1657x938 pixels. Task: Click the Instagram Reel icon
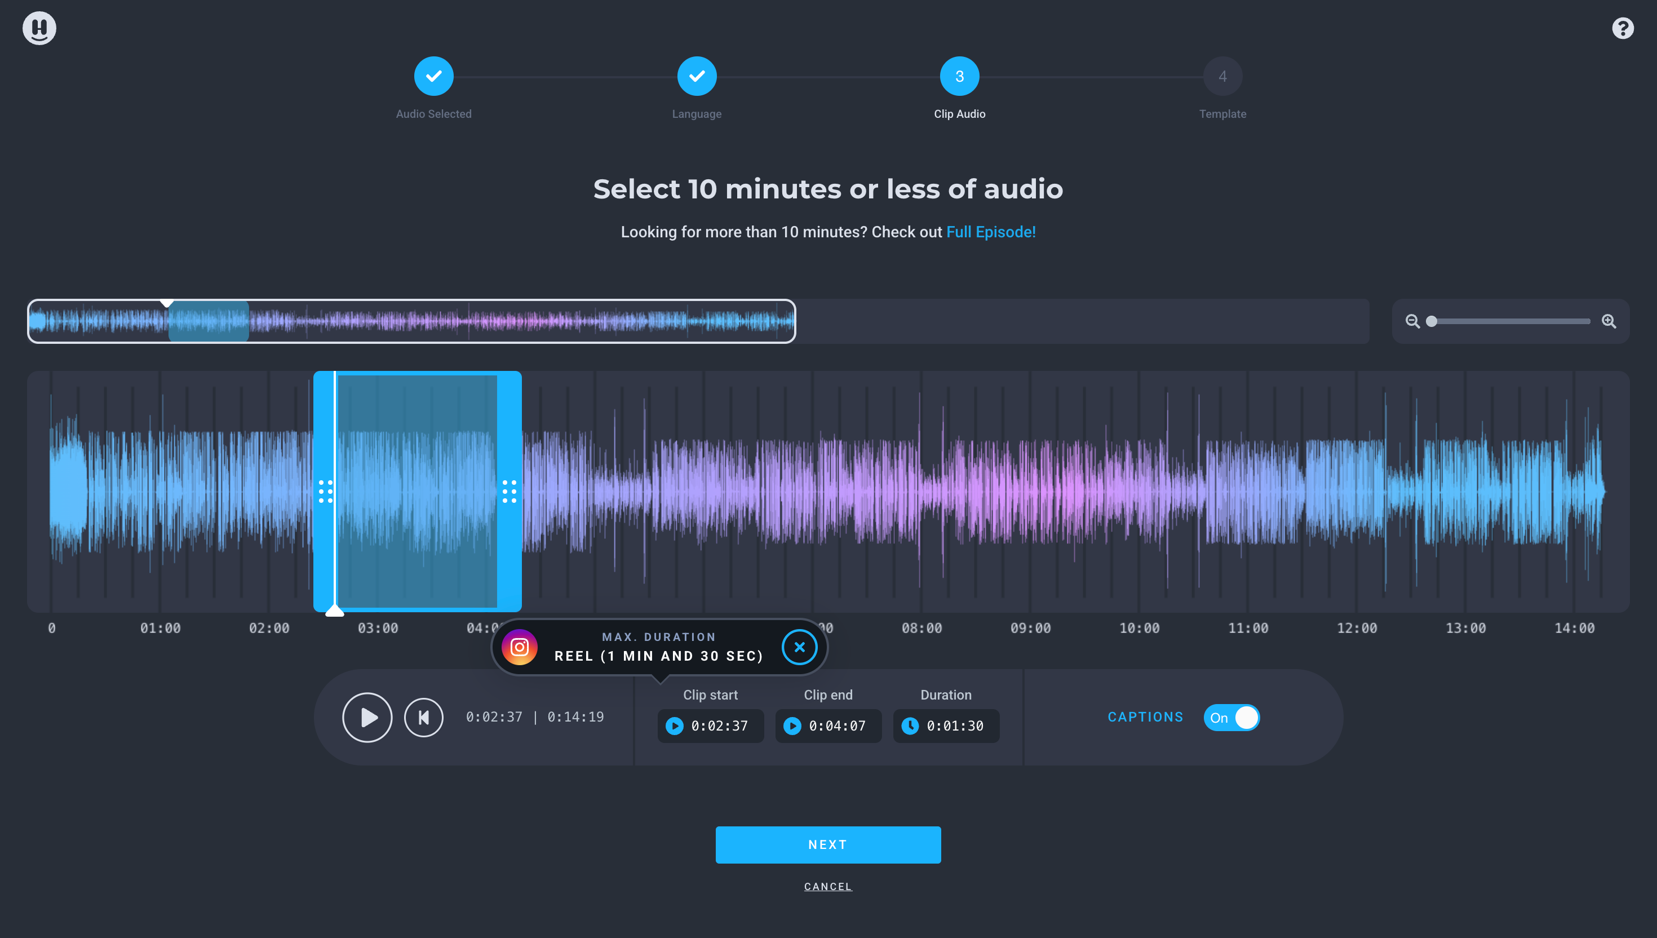[x=519, y=647]
